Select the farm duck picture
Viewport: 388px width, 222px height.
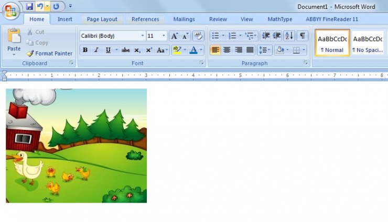76,146
